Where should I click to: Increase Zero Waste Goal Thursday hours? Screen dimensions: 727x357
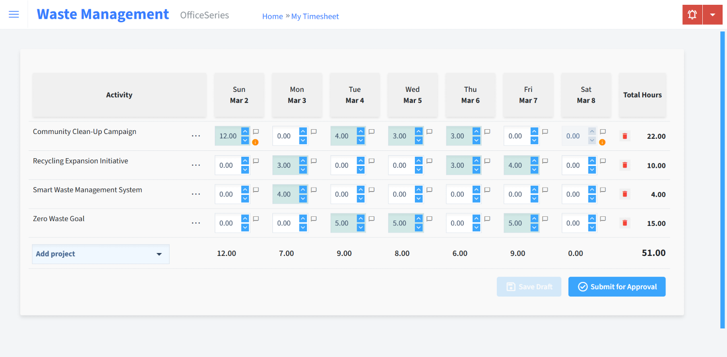point(476,219)
